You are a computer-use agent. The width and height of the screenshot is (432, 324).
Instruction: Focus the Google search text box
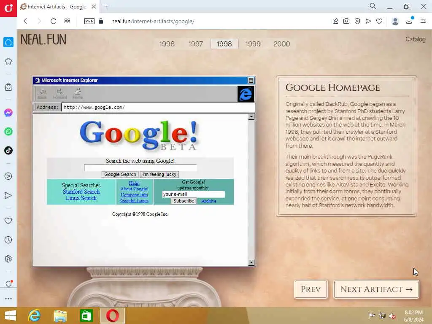(140, 167)
